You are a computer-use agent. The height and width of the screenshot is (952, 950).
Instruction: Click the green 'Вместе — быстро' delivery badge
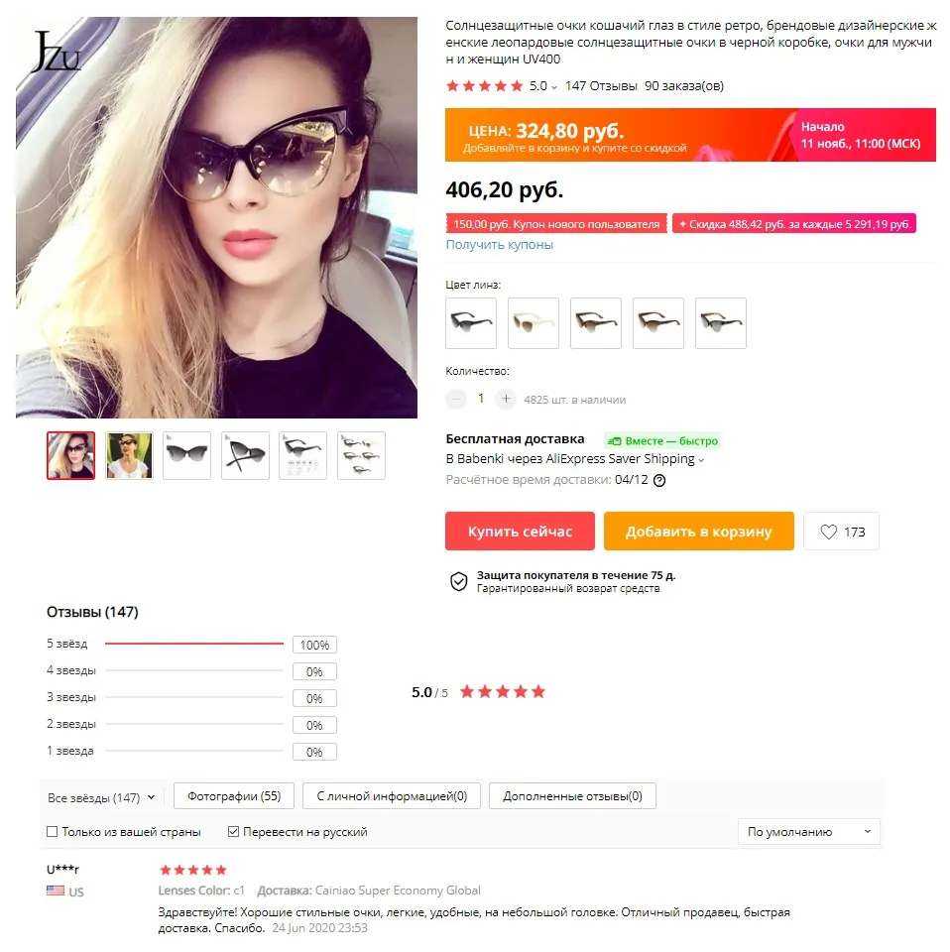662,440
